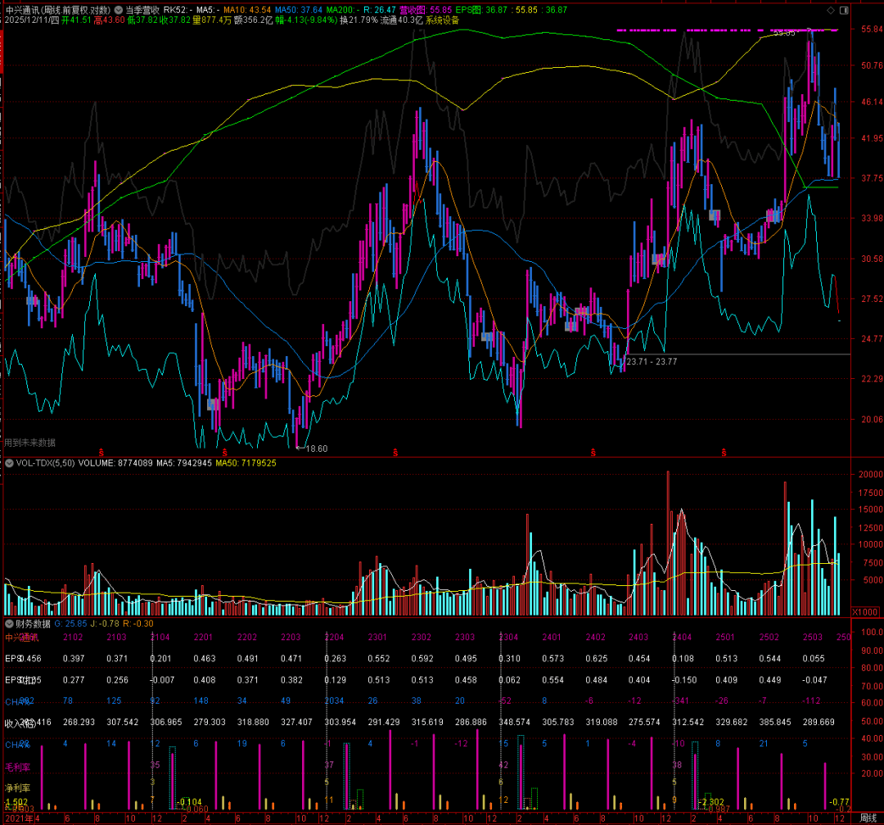The image size is (884, 825).
Task: Click the 财务数据 panel settings icon
Action: (9, 623)
